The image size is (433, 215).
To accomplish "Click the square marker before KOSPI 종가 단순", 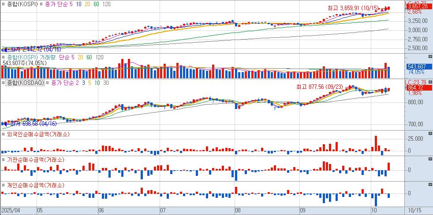I will tap(41, 4).
